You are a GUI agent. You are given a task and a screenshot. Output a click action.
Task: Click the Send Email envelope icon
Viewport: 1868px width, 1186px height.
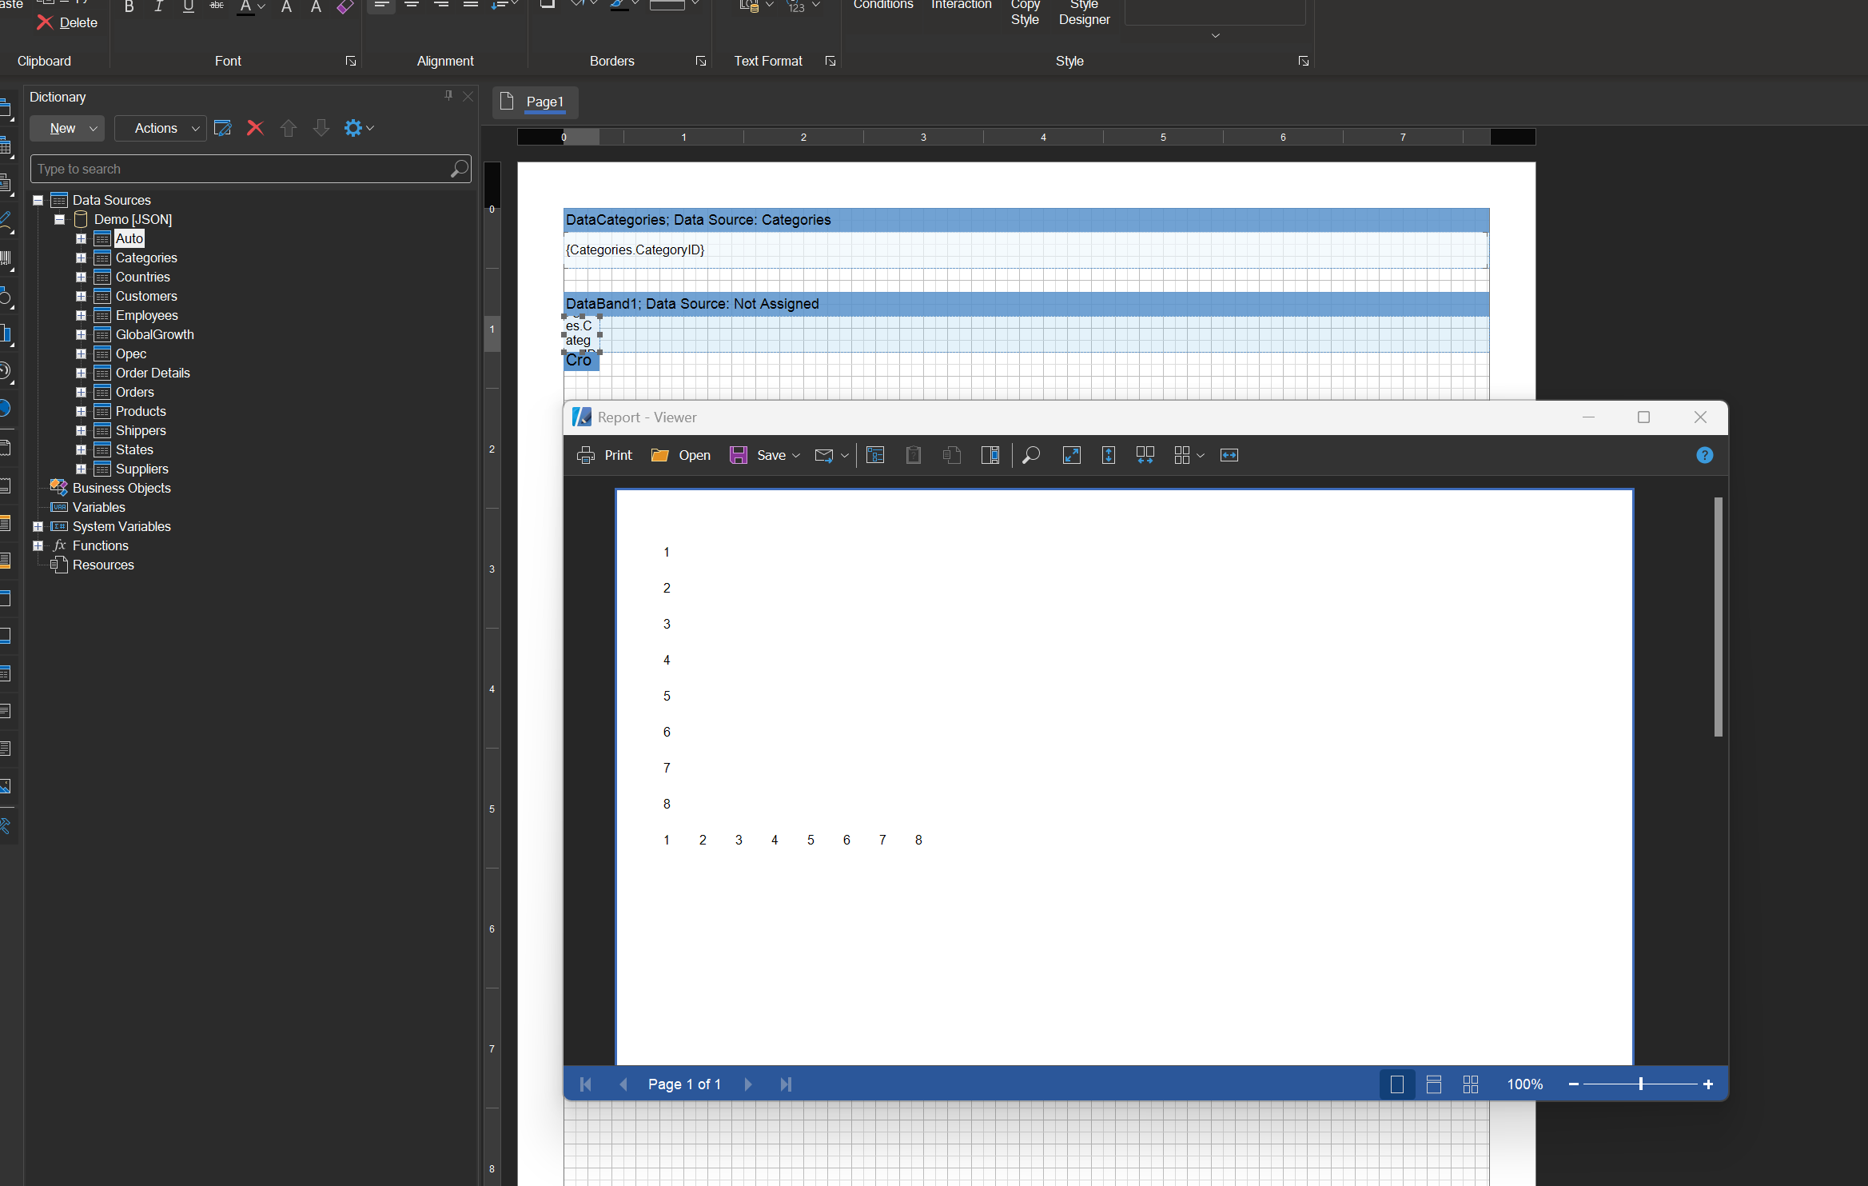coord(823,456)
